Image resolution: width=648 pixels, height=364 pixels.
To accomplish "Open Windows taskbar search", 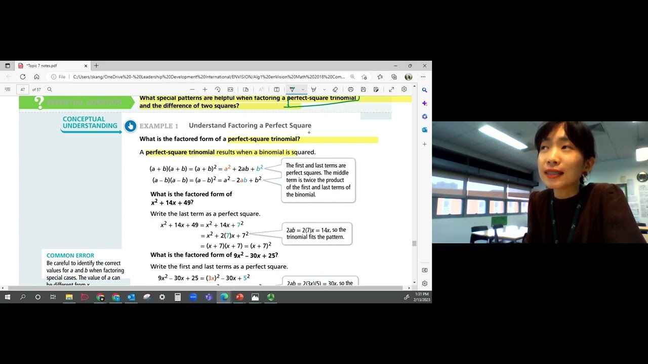I will 23,297.
